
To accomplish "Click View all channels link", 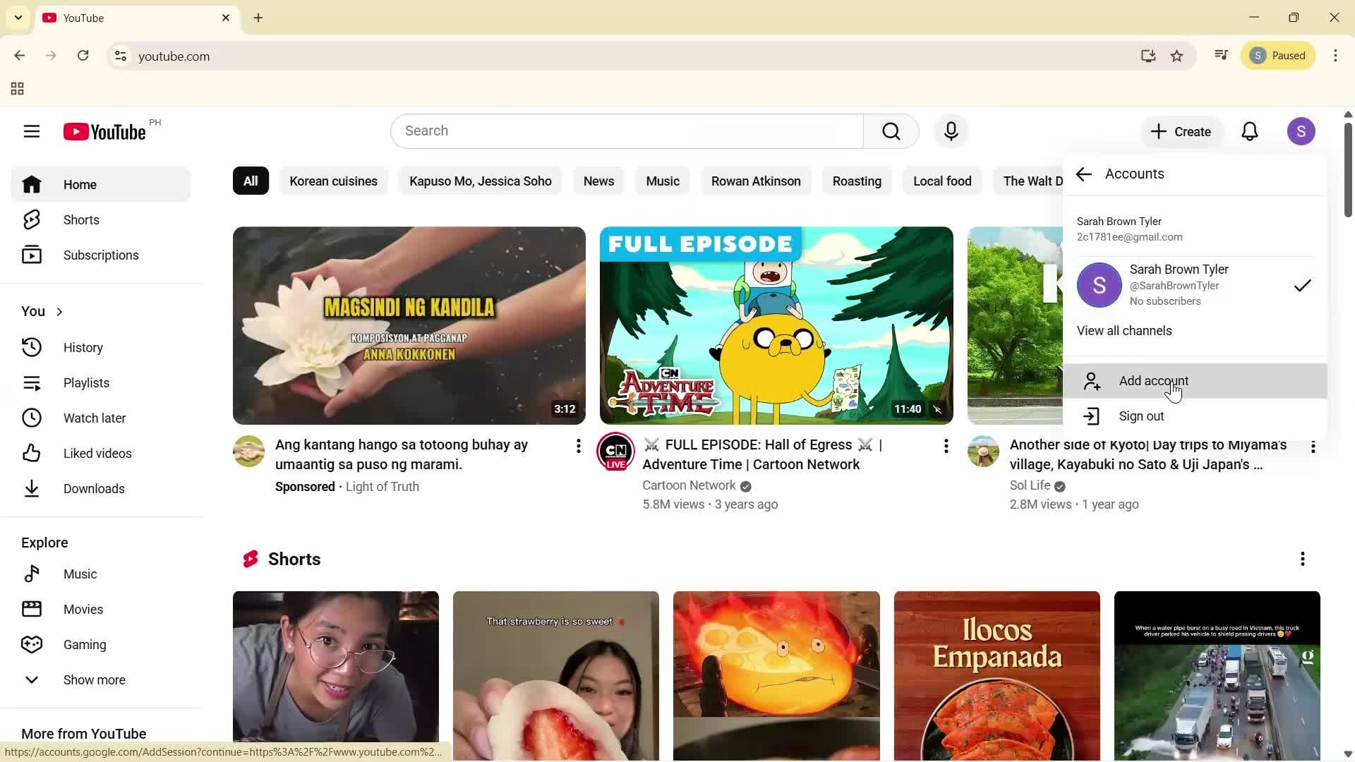I will tap(1124, 330).
